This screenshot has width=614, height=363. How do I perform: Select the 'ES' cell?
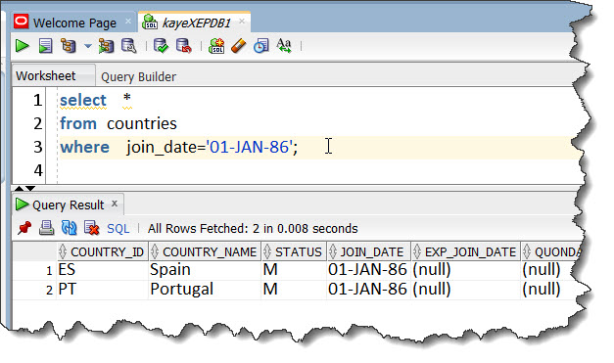(103, 270)
